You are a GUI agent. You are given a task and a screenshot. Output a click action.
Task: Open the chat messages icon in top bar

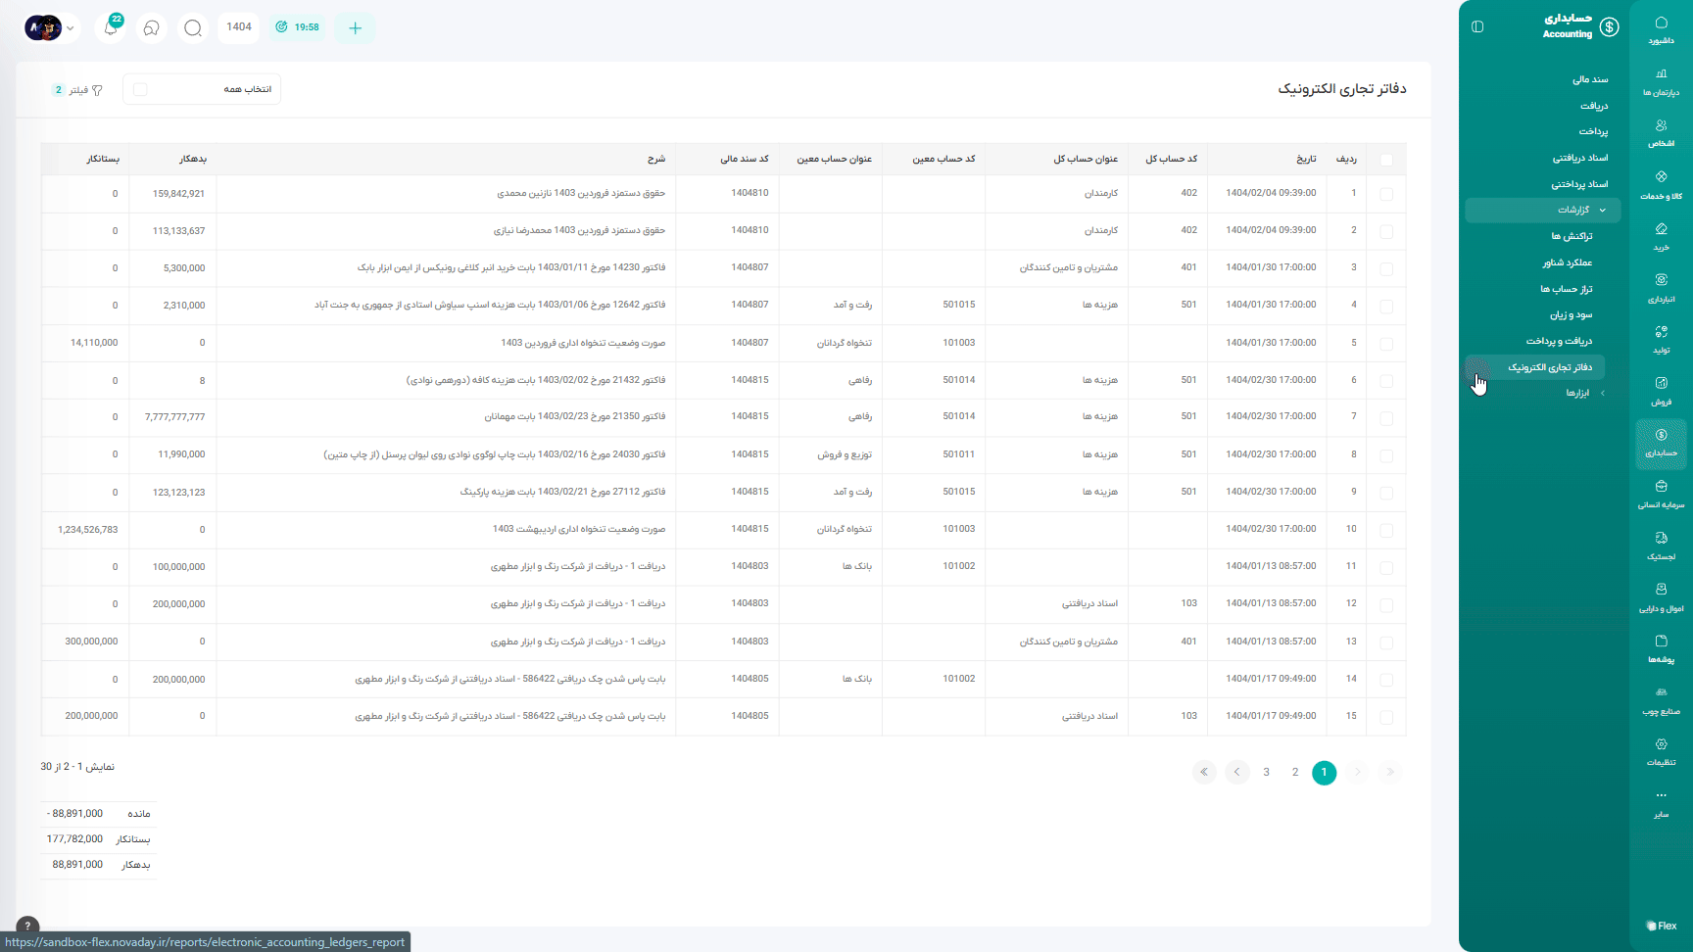(x=152, y=27)
